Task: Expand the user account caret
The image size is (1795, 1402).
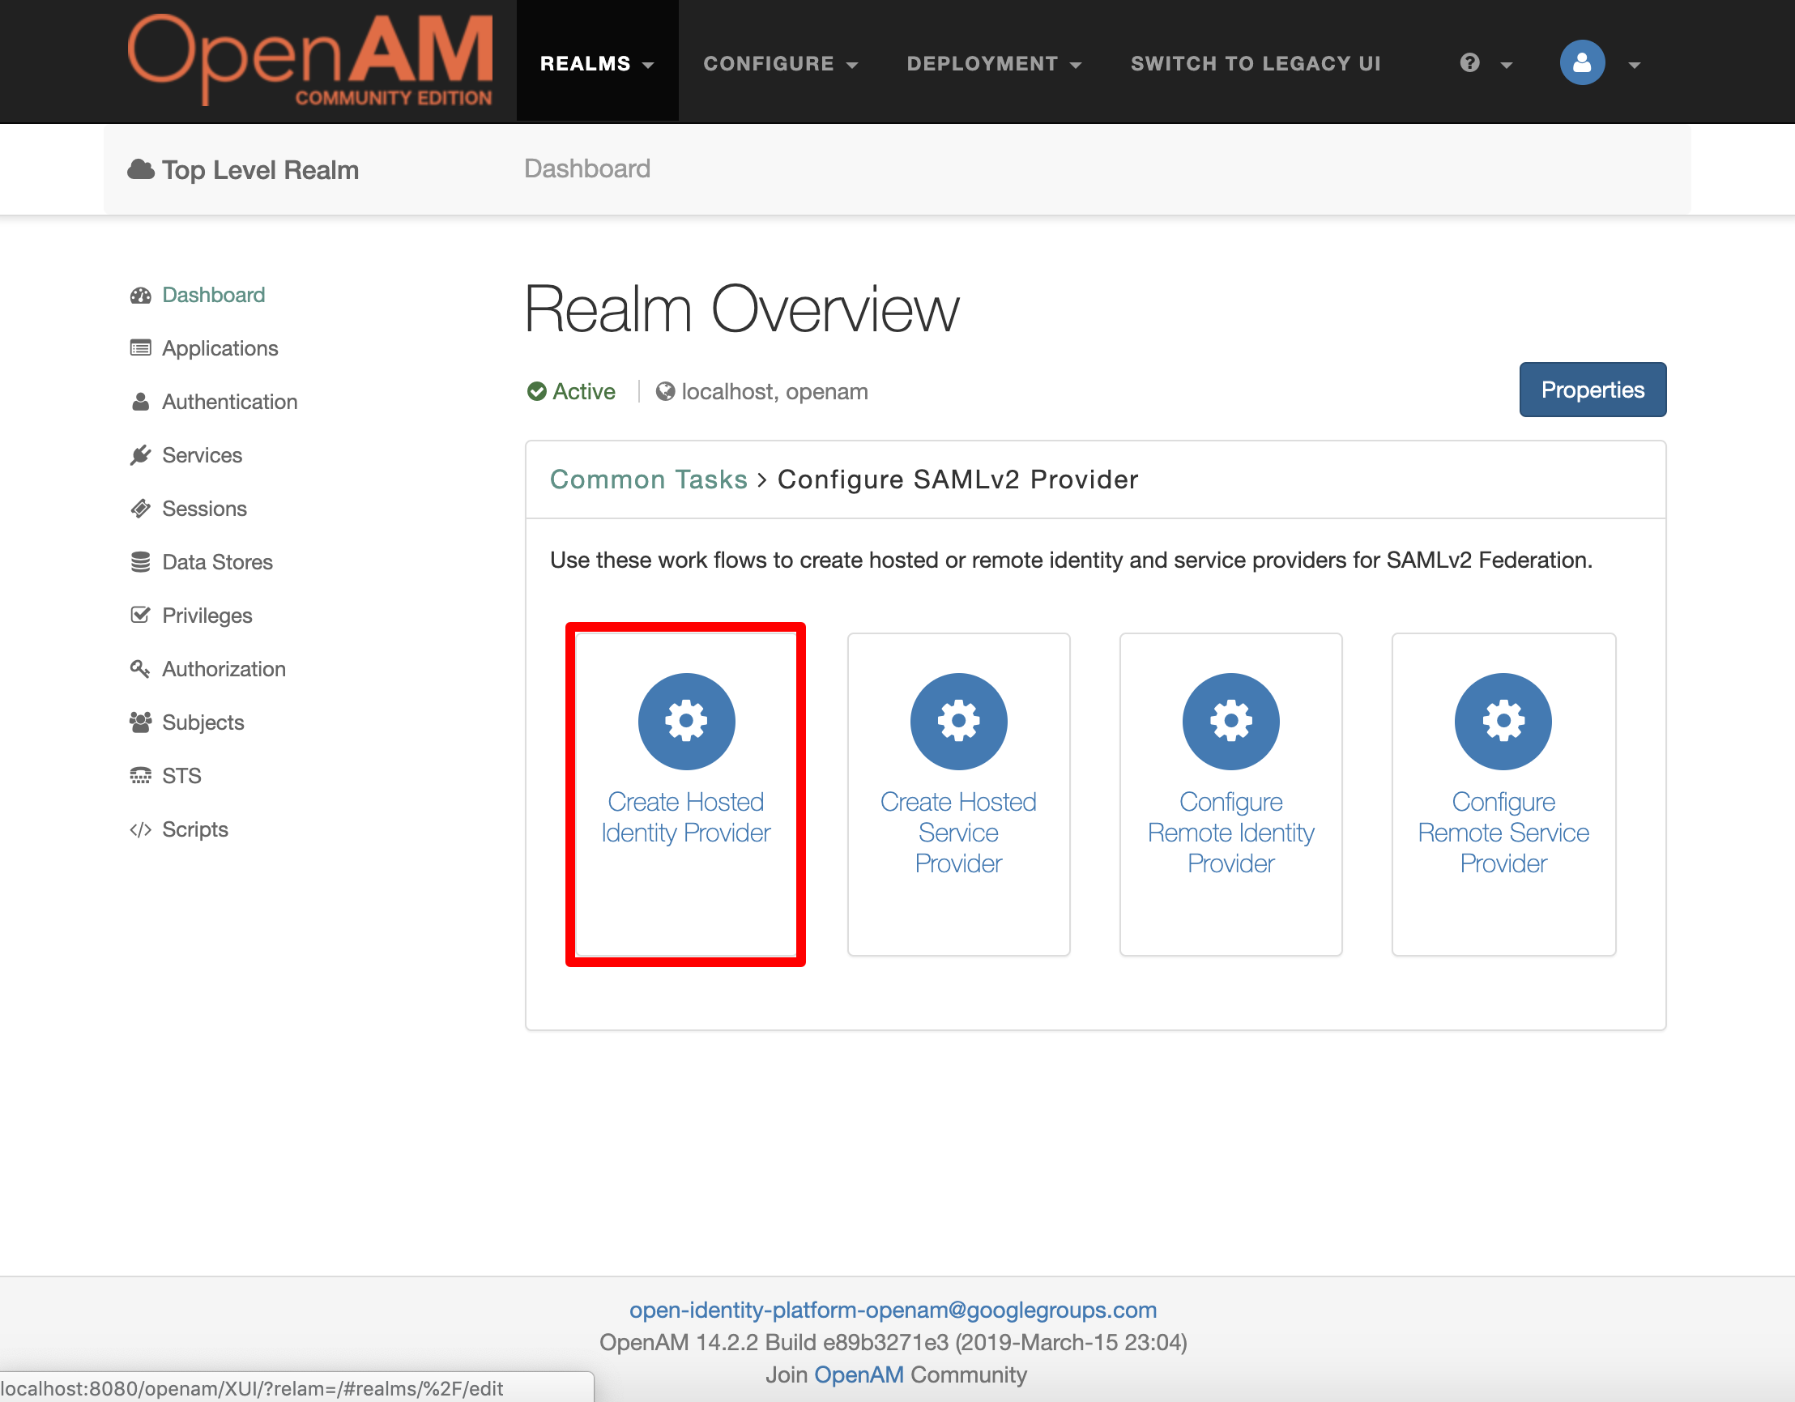Action: coord(1634,65)
